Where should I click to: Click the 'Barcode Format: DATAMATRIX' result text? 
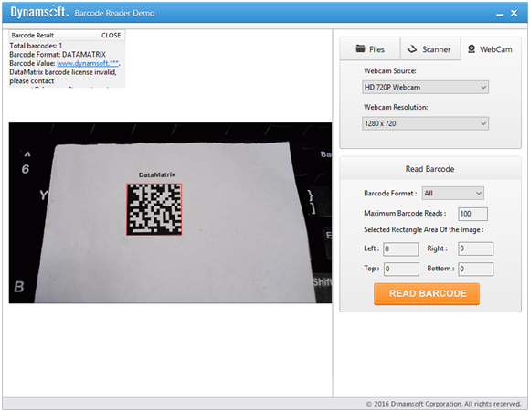click(58, 55)
